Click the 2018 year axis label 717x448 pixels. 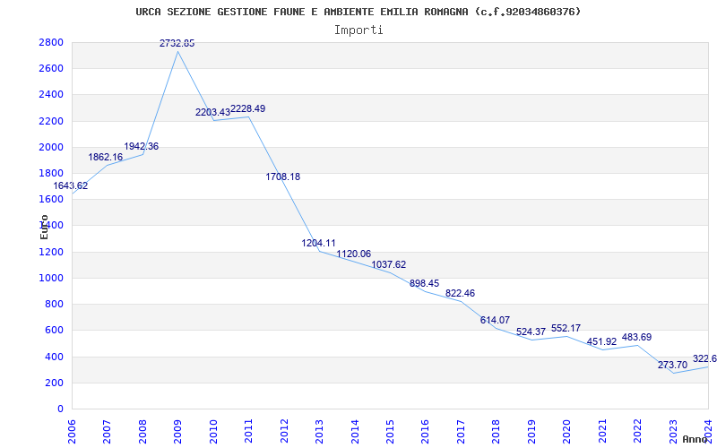[x=497, y=432]
